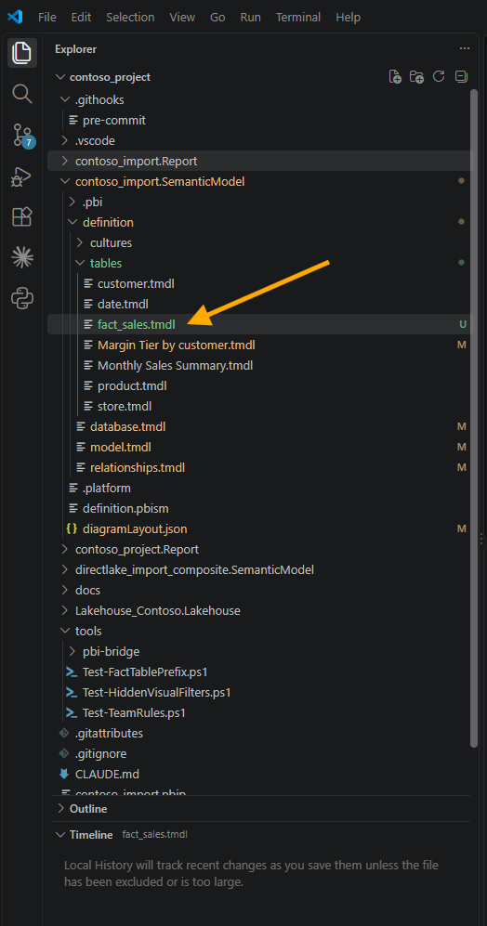Open the Selection menu

129,17
